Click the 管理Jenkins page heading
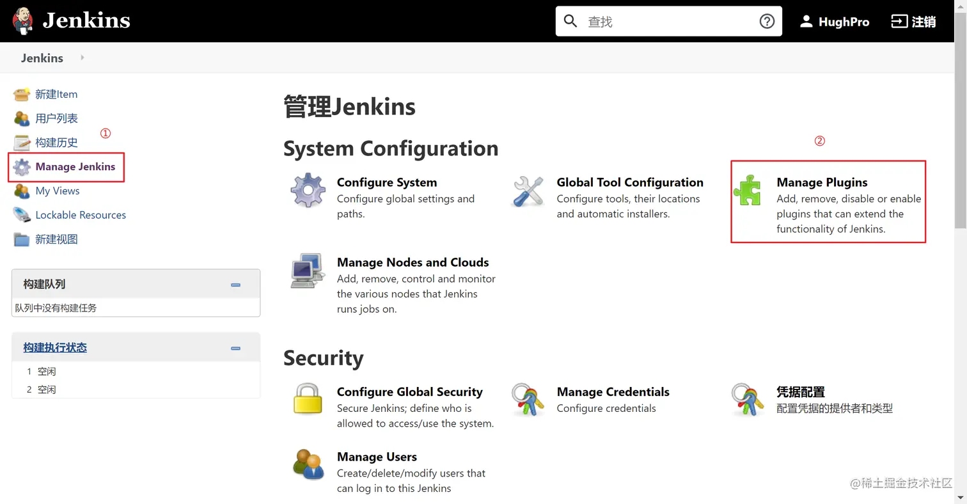This screenshot has height=504, width=967. (349, 107)
